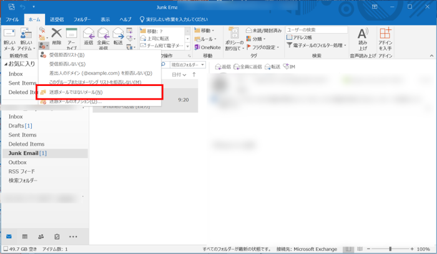The height and width of the screenshot is (254, 437).
Task: Click the アドインを入手 (Get Add-ins) icon
Action: tap(385, 39)
